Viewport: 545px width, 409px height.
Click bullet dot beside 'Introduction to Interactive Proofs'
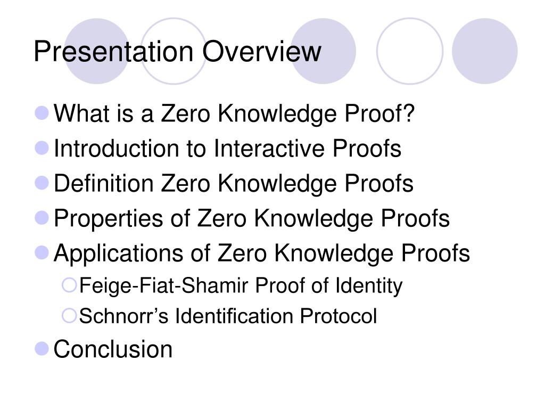click(42, 148)
